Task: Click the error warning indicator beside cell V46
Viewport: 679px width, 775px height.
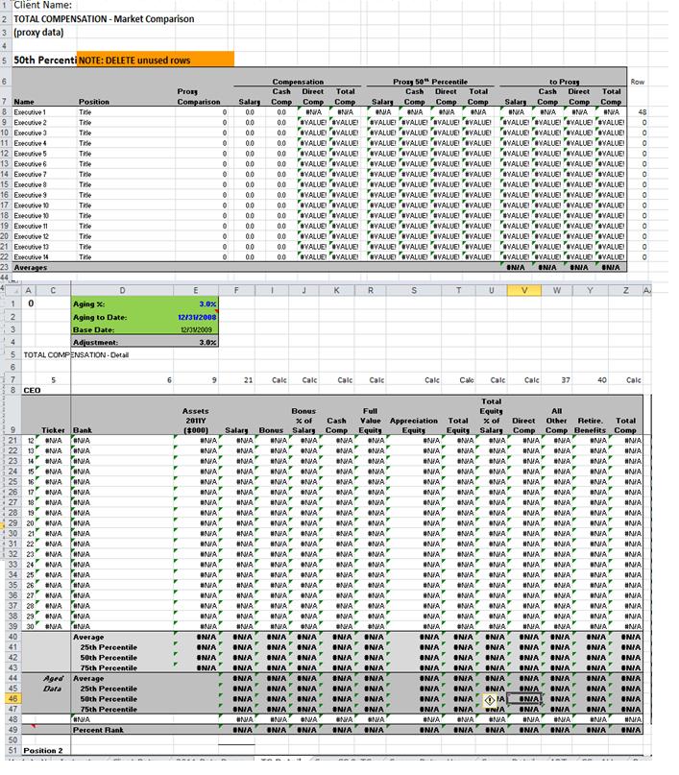Action: (x=489, y=699)
